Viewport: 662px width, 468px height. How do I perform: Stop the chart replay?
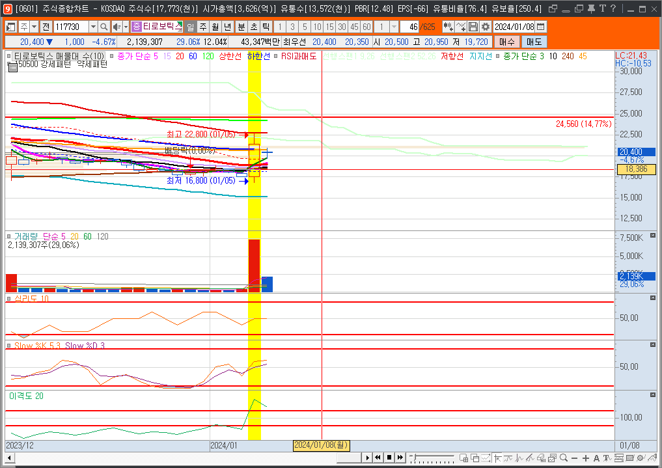[389, 458]
